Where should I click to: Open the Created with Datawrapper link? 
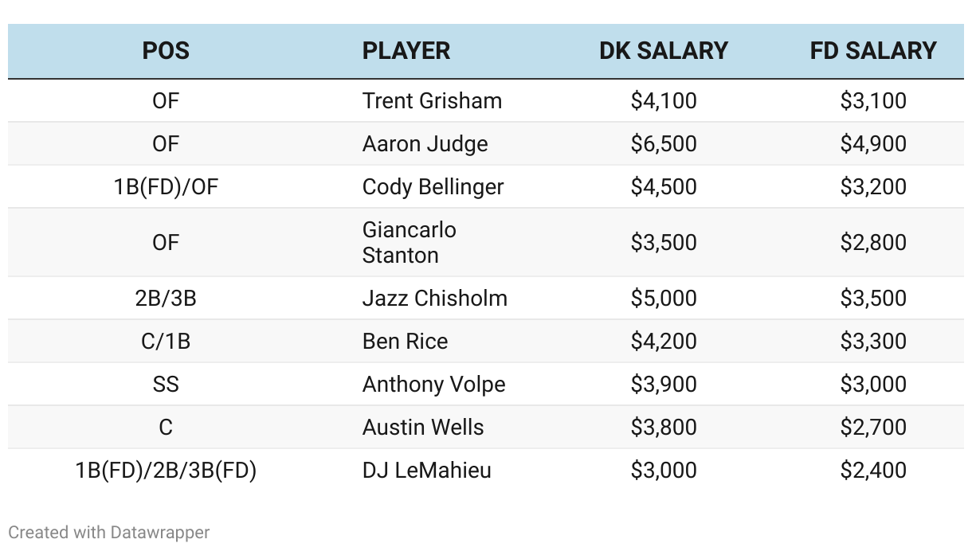[108, 532]
